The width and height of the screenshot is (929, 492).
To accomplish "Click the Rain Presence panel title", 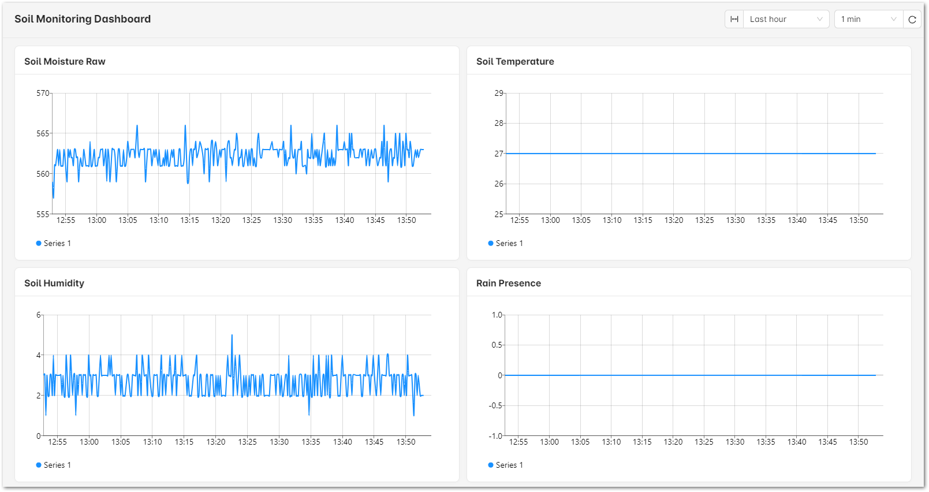I will [509, 283].
